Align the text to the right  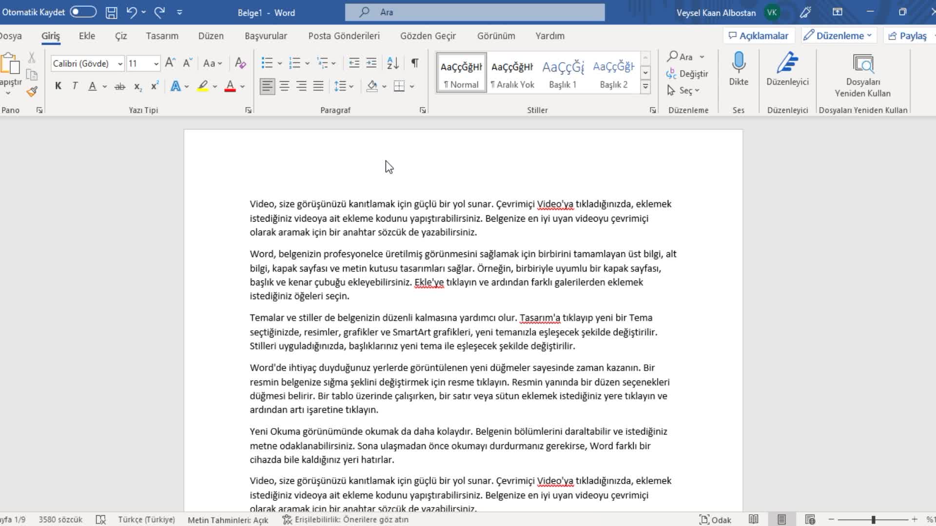302,86
